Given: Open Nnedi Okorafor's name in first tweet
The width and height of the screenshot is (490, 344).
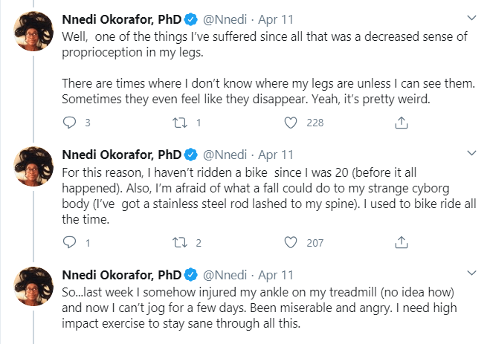Looking at the screenshot, I should click(x=121, y=19).
